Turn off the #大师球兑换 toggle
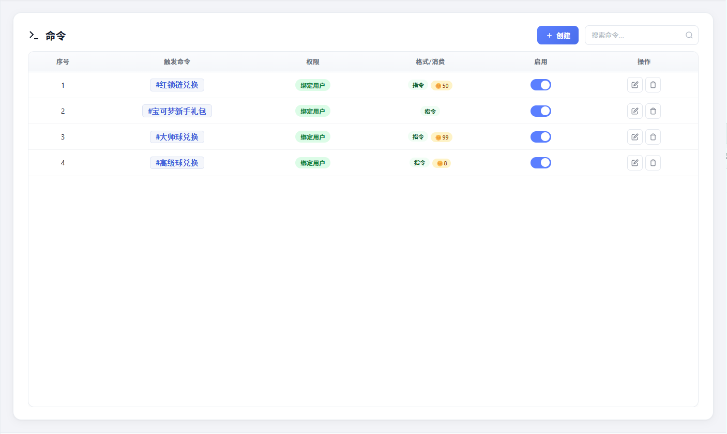 [541, 137]
